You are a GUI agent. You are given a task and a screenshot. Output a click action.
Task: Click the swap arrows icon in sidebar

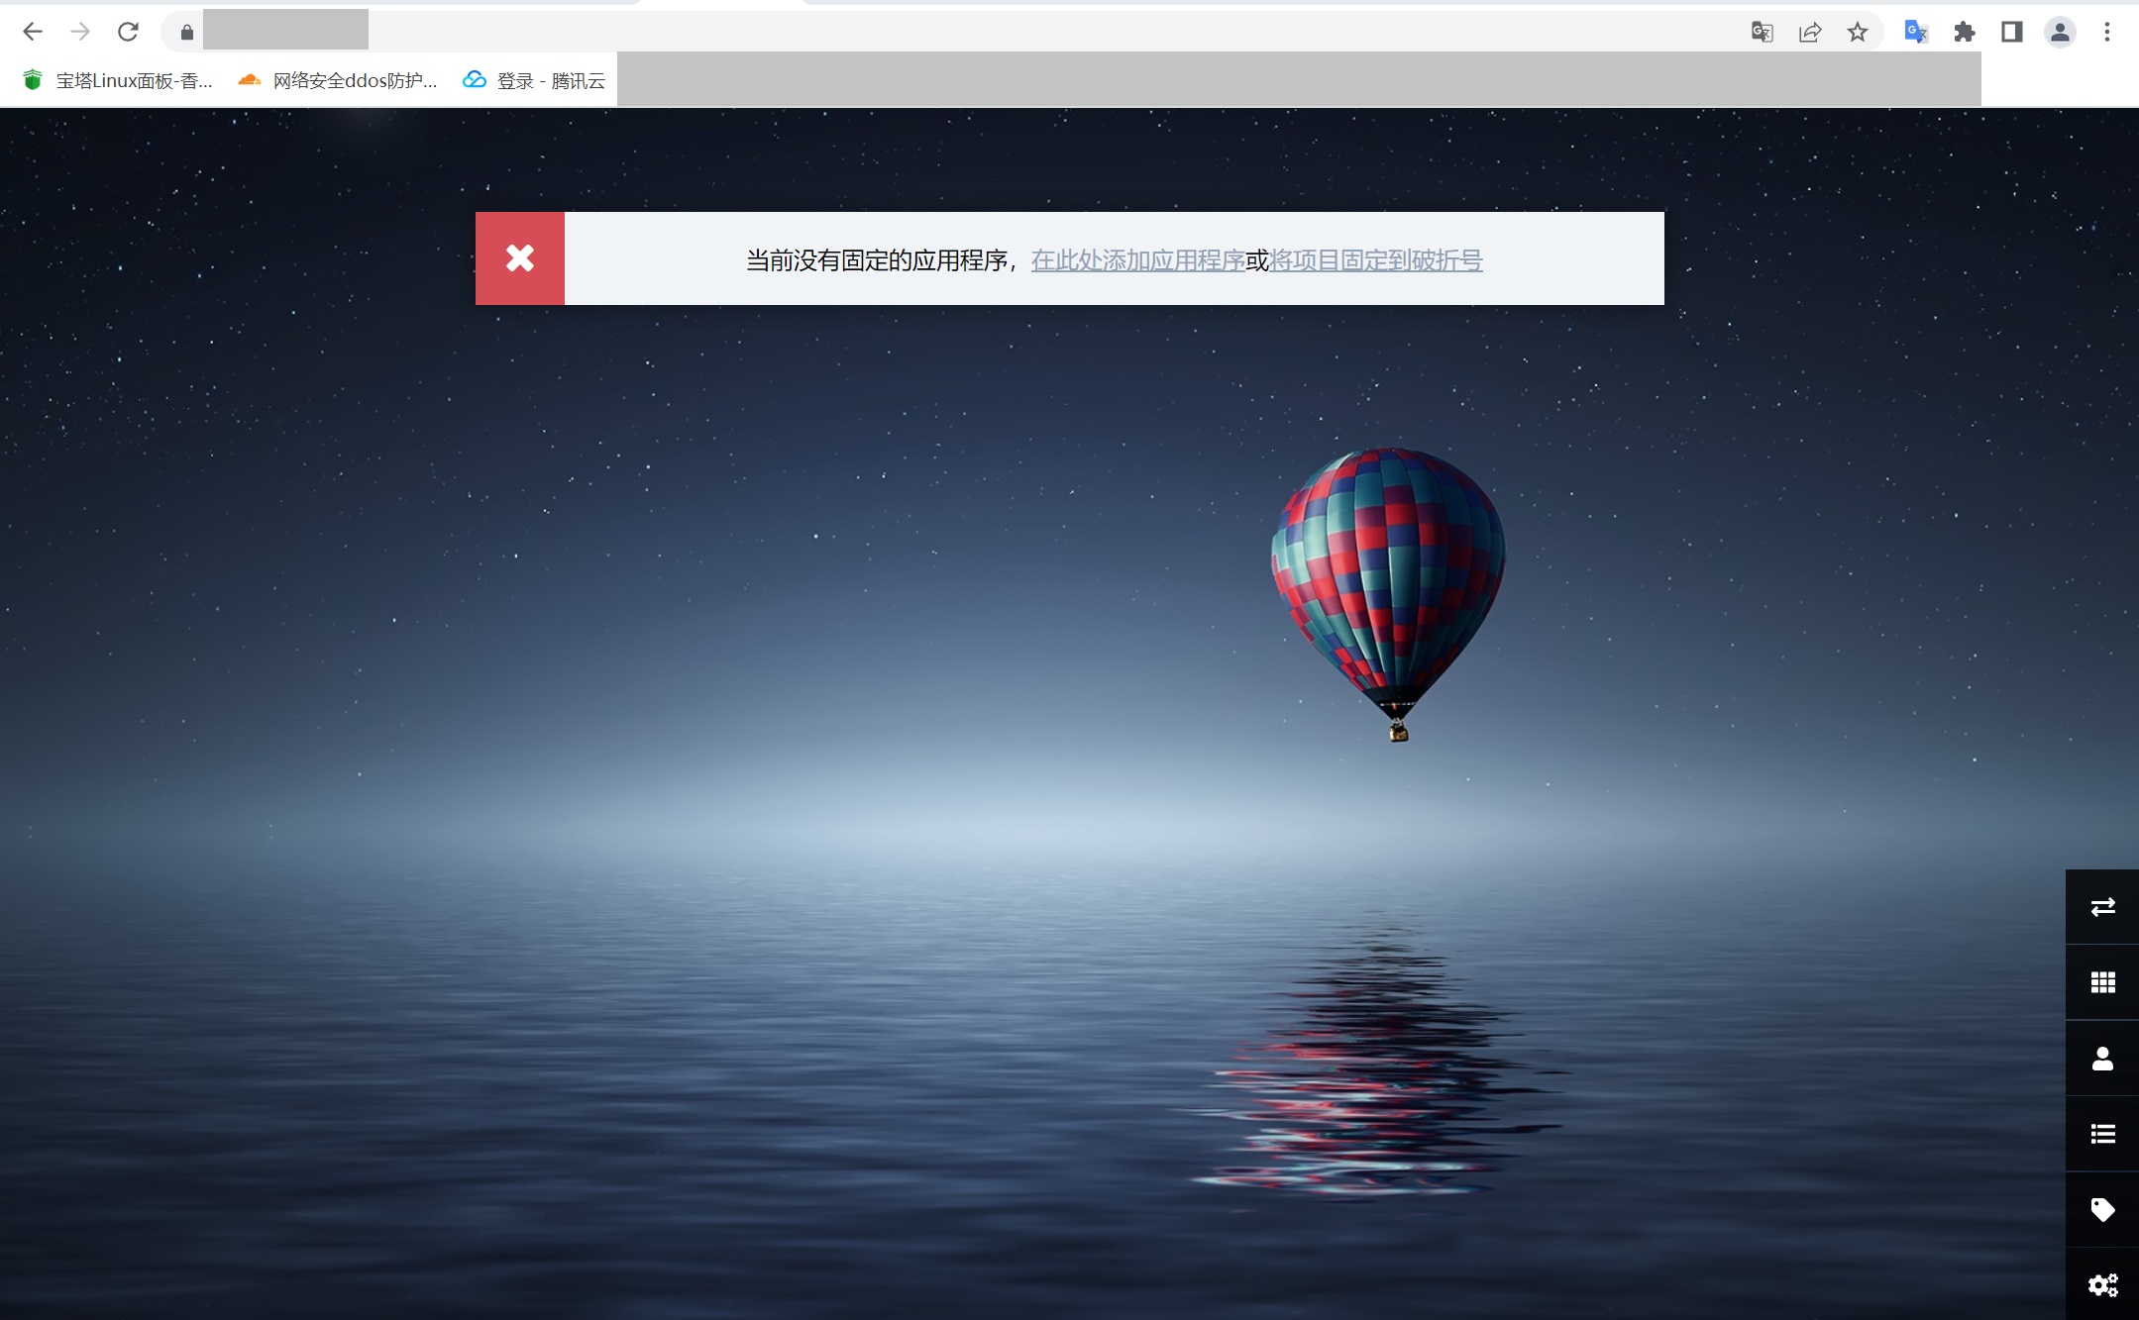pyautogui.click(x=2102, y=907)
